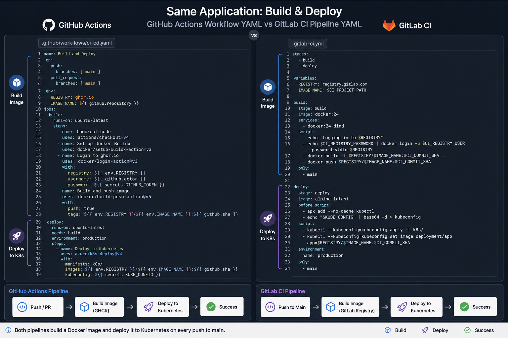This screenshot has width=508, height=338.
Task: Click the GitLab CI title text
Action: click(415, 26)
